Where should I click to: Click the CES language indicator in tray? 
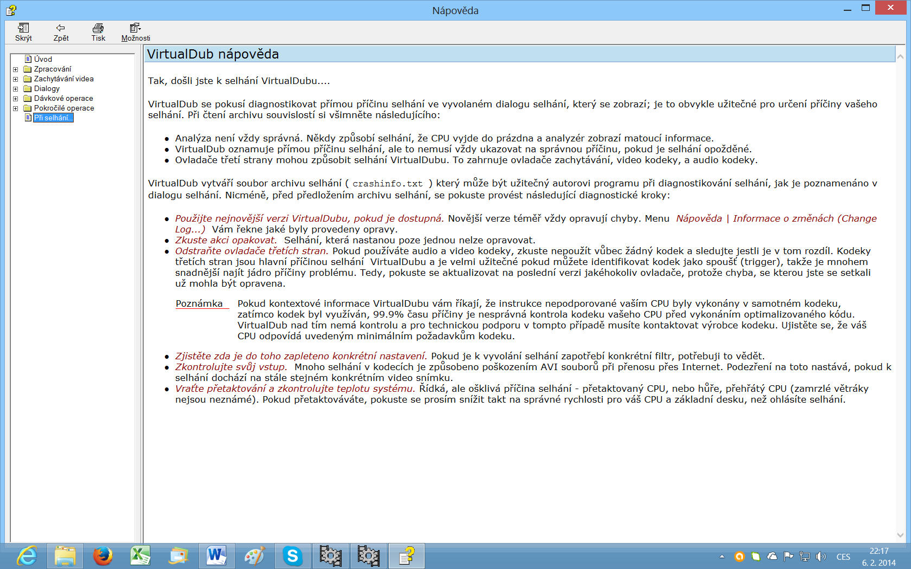click(843, 557)
